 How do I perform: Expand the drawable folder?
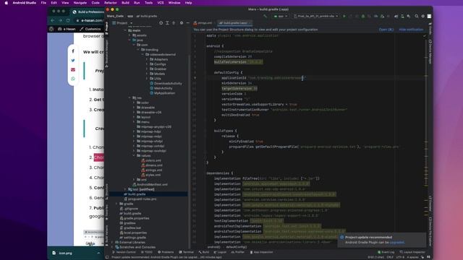(134, 108)
